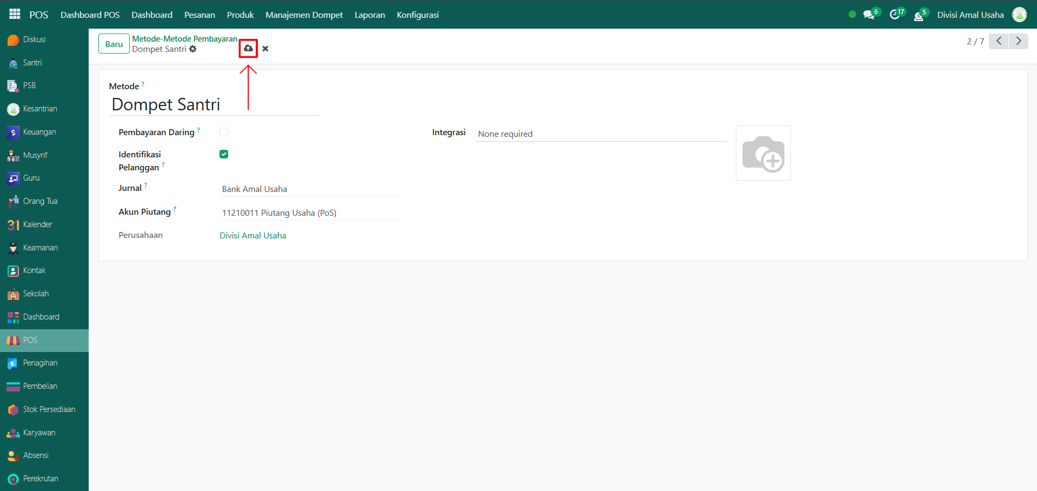
Task: Click the cloud save icon
Action: point(248,49)
